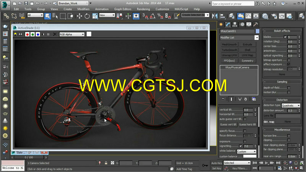Image resolution: width=306 pixels, height=172 pixels.
Task: Select the Rotate transform tool
Action: (87, 16)
